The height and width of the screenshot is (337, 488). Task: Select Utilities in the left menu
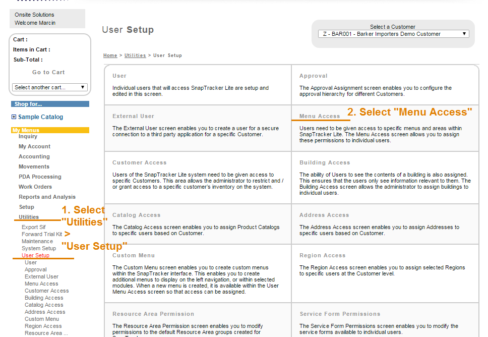(29, 217)
